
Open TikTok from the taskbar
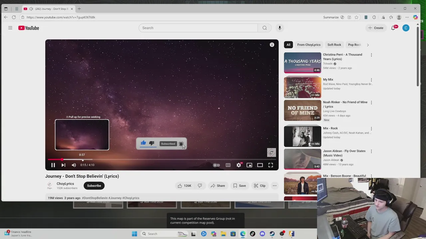click(x=252, y=234)
